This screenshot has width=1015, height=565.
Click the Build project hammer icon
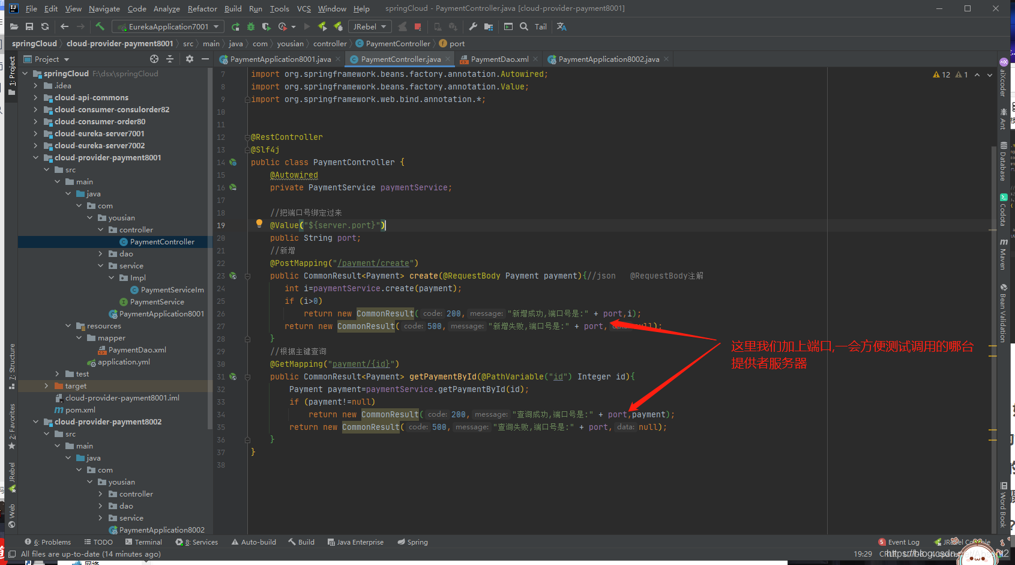pyautogui.click(x=100, y=26)
